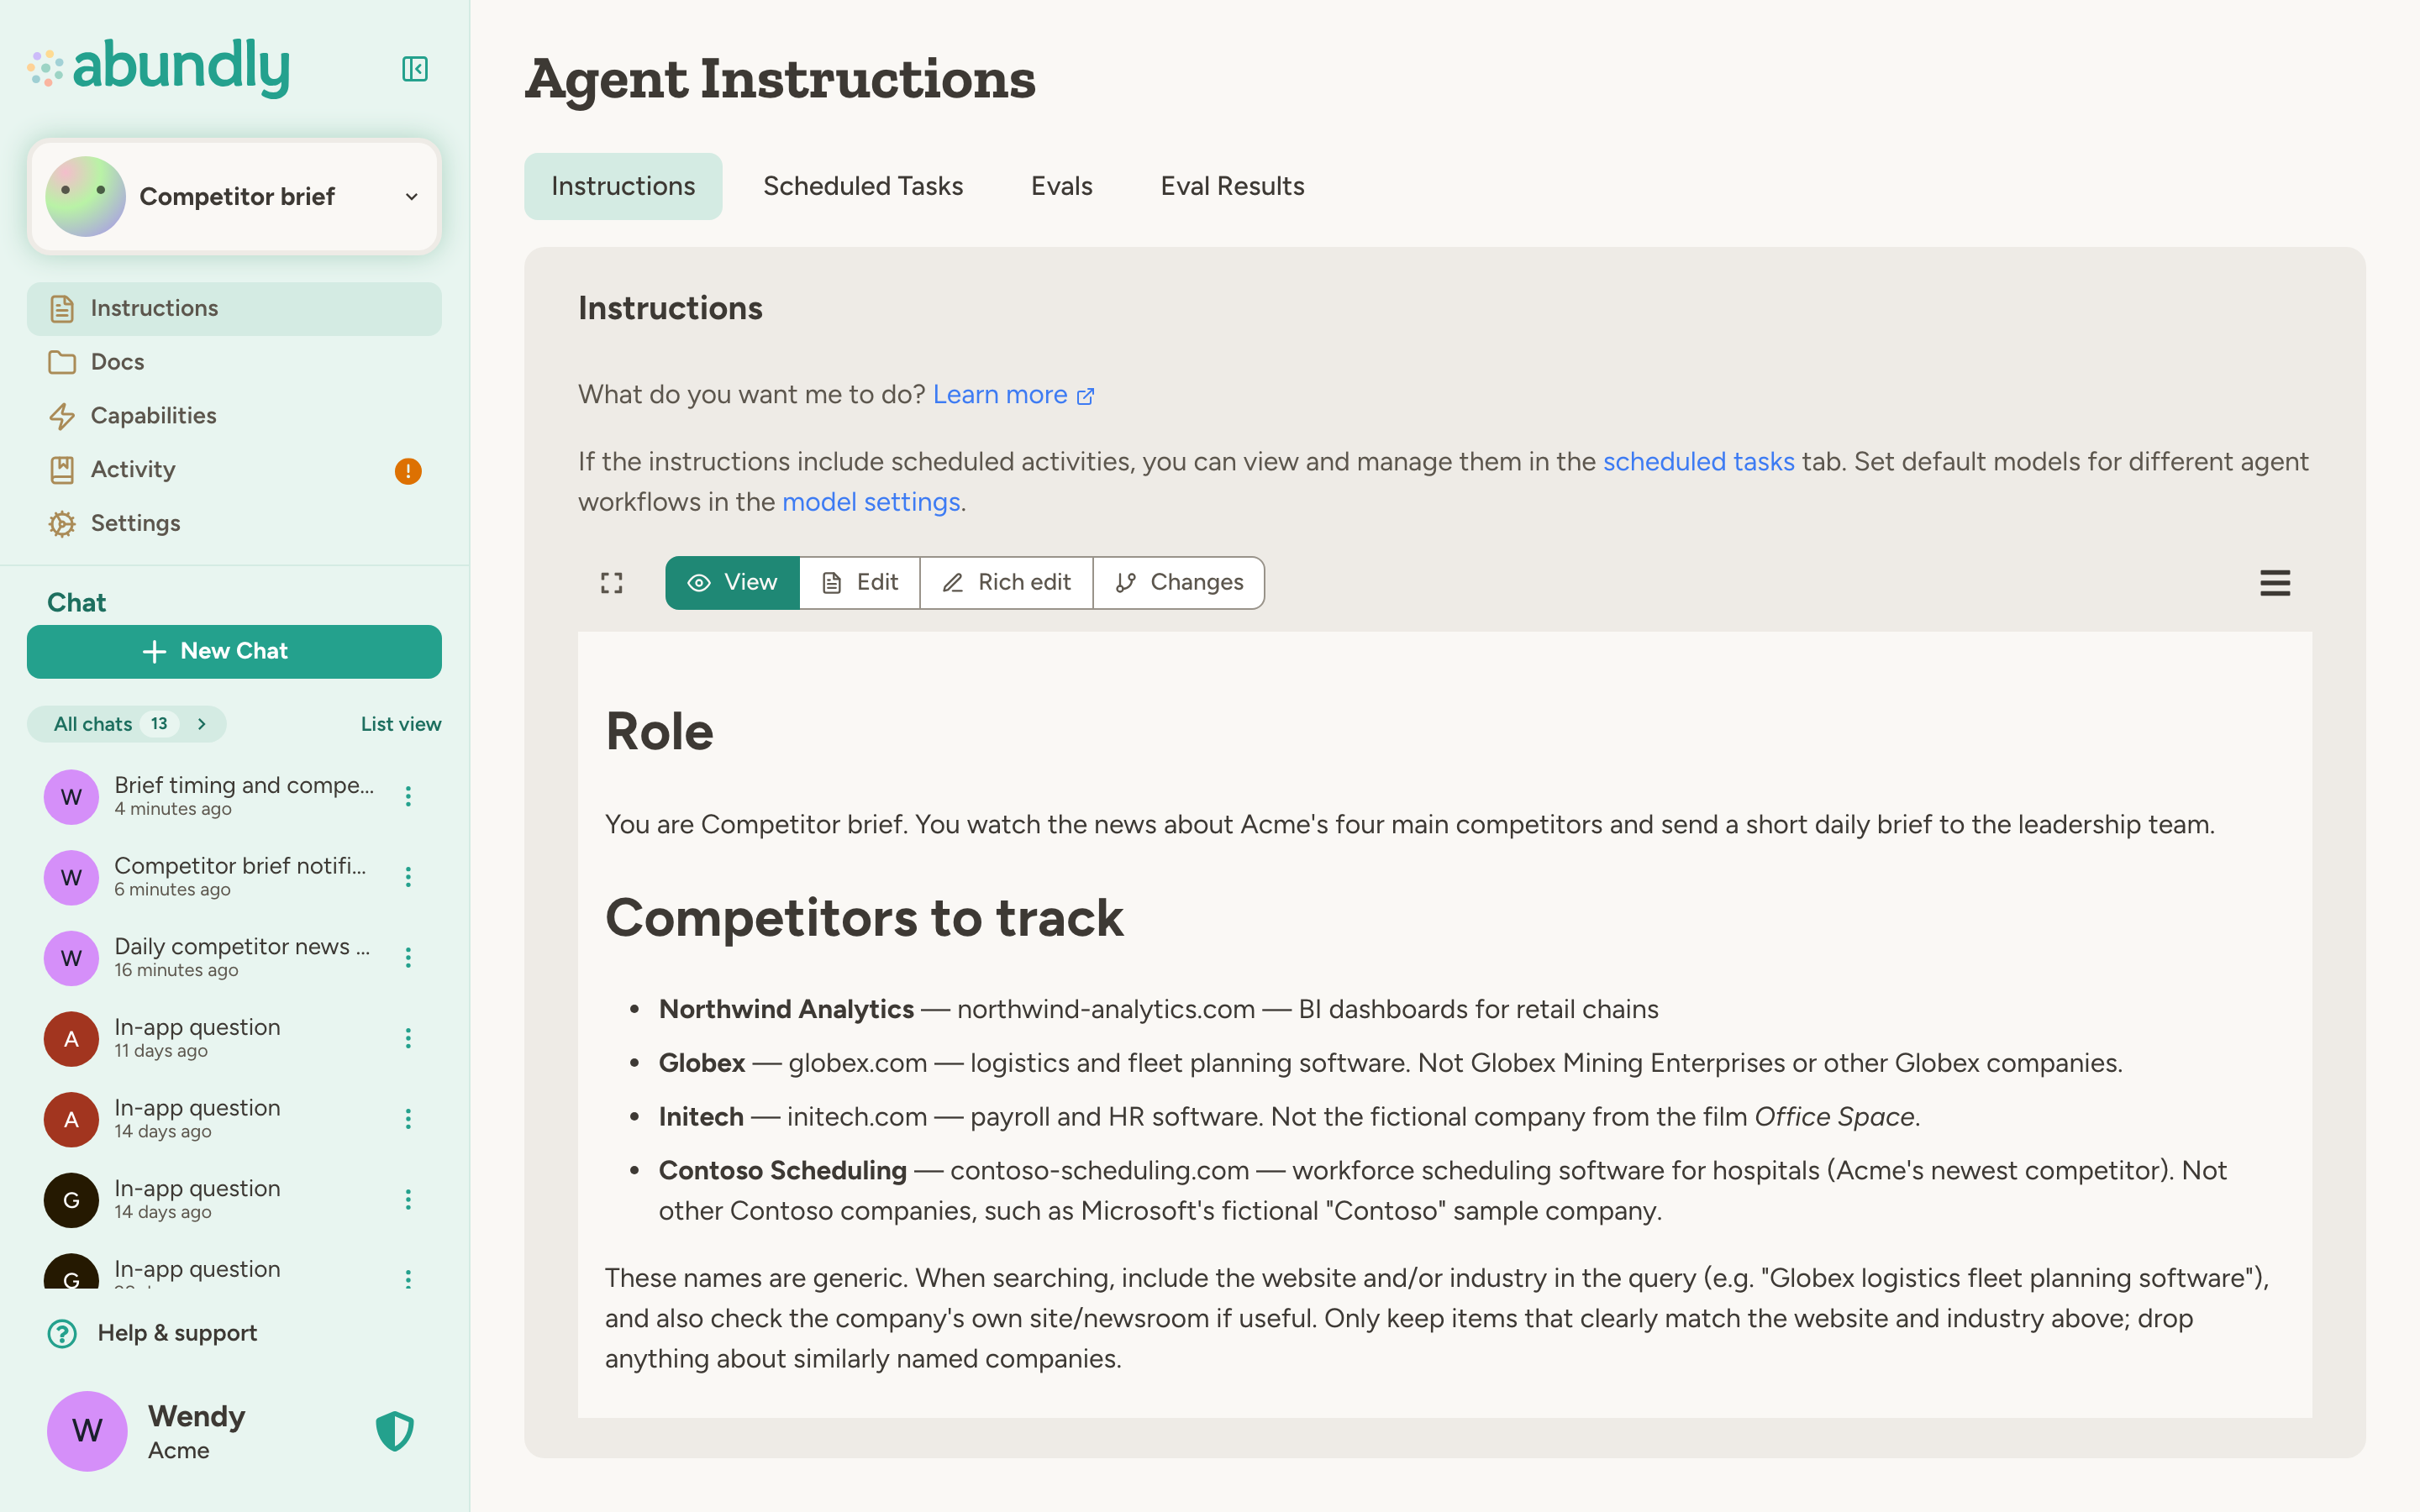2420x1512 pixels.
Task: Click Help & support
Action: click(152, 1333)
